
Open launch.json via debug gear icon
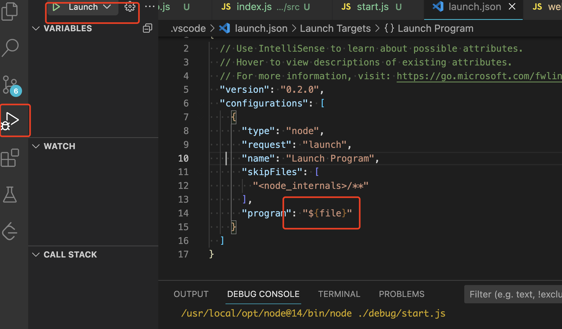(130, 7)
